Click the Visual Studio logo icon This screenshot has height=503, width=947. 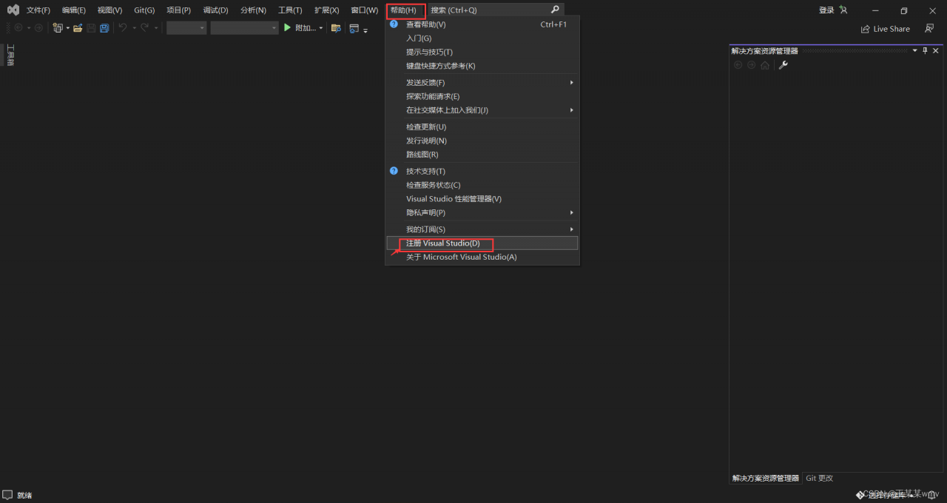click(x=13, y=10)
